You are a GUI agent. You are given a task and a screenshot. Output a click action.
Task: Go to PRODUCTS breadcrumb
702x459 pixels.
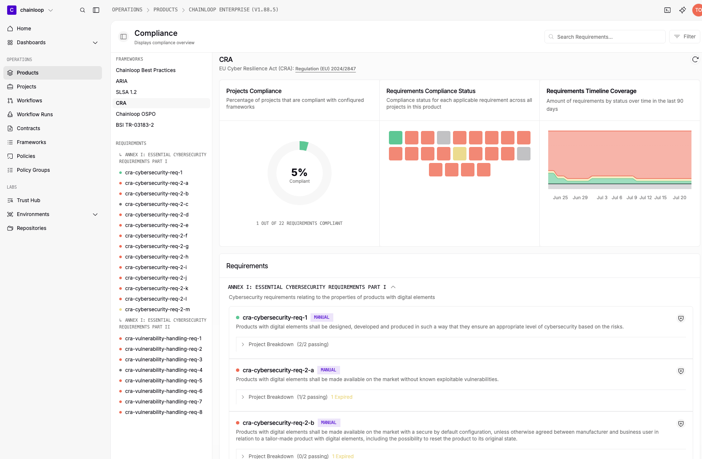166,10
